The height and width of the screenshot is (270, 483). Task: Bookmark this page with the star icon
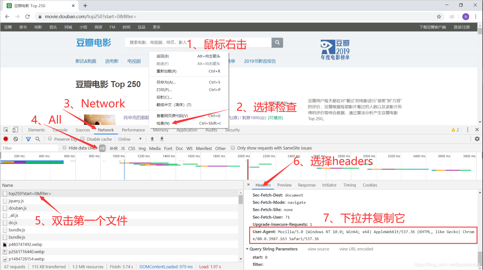[439, 17]
